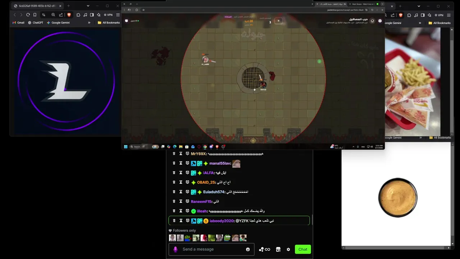Open the All Bookmarks folder in the left browser
The image size is (460, 259).
109,23
